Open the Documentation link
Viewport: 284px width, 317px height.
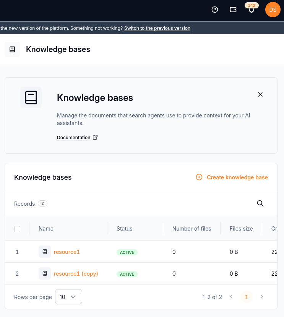73,138
